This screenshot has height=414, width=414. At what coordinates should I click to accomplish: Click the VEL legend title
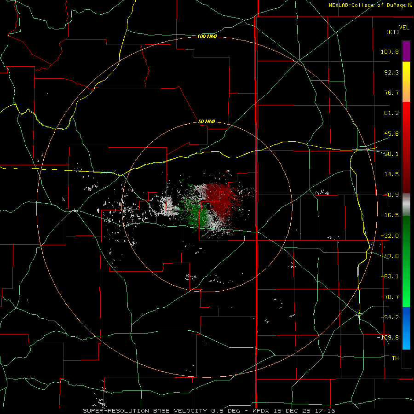coord(404,28)
